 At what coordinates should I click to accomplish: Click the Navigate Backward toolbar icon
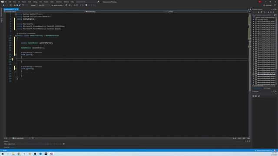pyautogui.click(x=3, y=5)
